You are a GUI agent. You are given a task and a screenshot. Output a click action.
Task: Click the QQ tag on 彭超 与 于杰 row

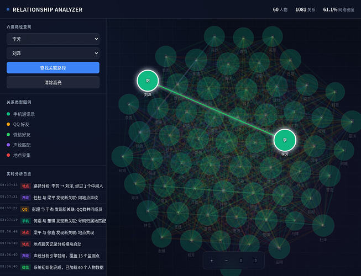tap(25, 209)
